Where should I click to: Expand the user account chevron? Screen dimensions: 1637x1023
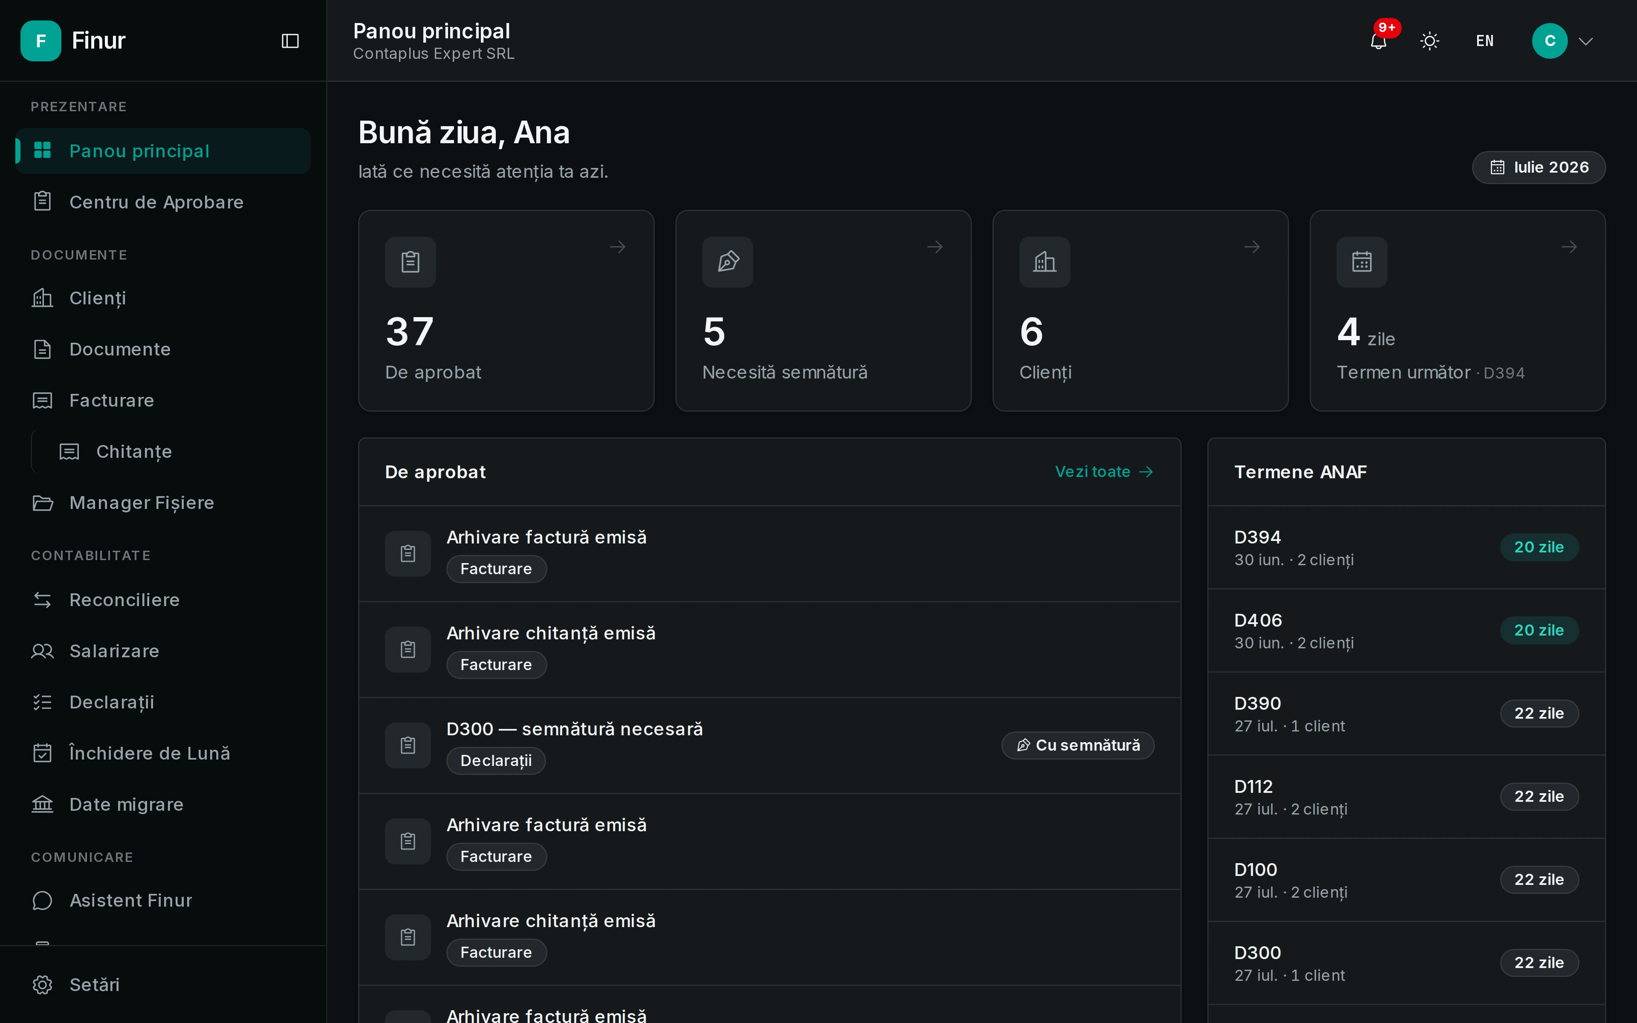tap(1585, 41)
